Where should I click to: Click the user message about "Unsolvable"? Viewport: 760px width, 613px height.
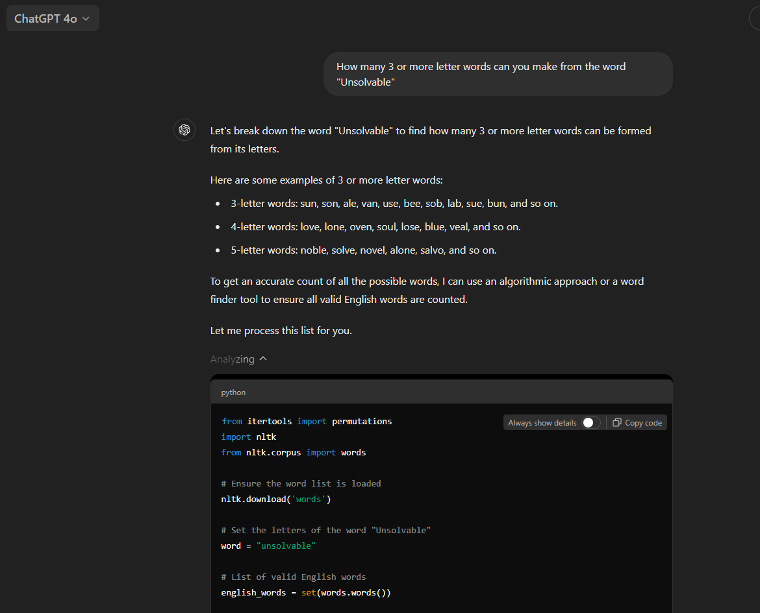[498, 74]
